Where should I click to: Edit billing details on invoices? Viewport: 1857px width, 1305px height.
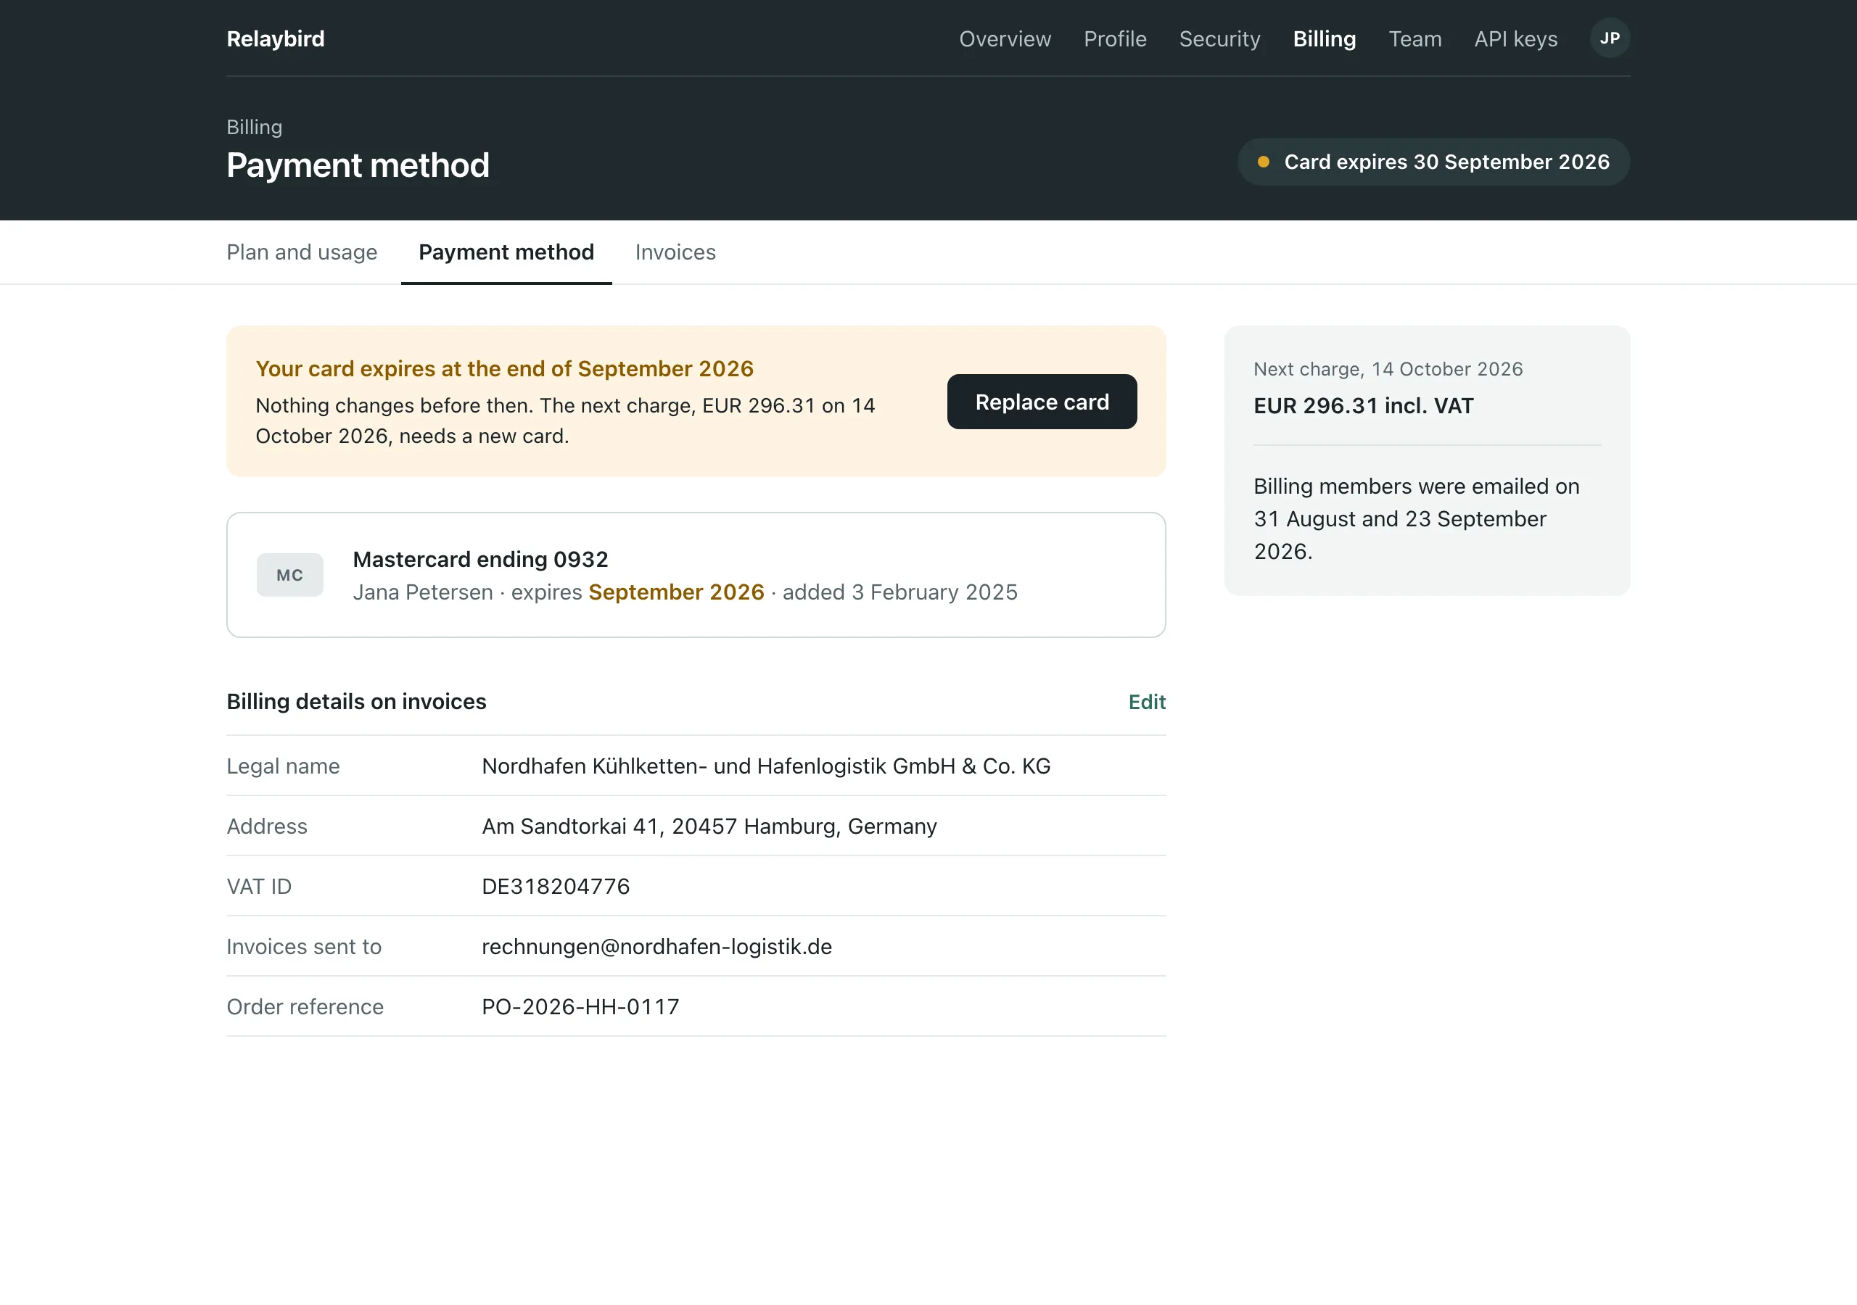pos(1147,702)
